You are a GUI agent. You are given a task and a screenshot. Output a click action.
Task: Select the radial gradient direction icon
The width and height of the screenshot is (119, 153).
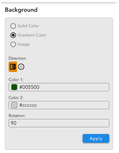coord(21,67)
